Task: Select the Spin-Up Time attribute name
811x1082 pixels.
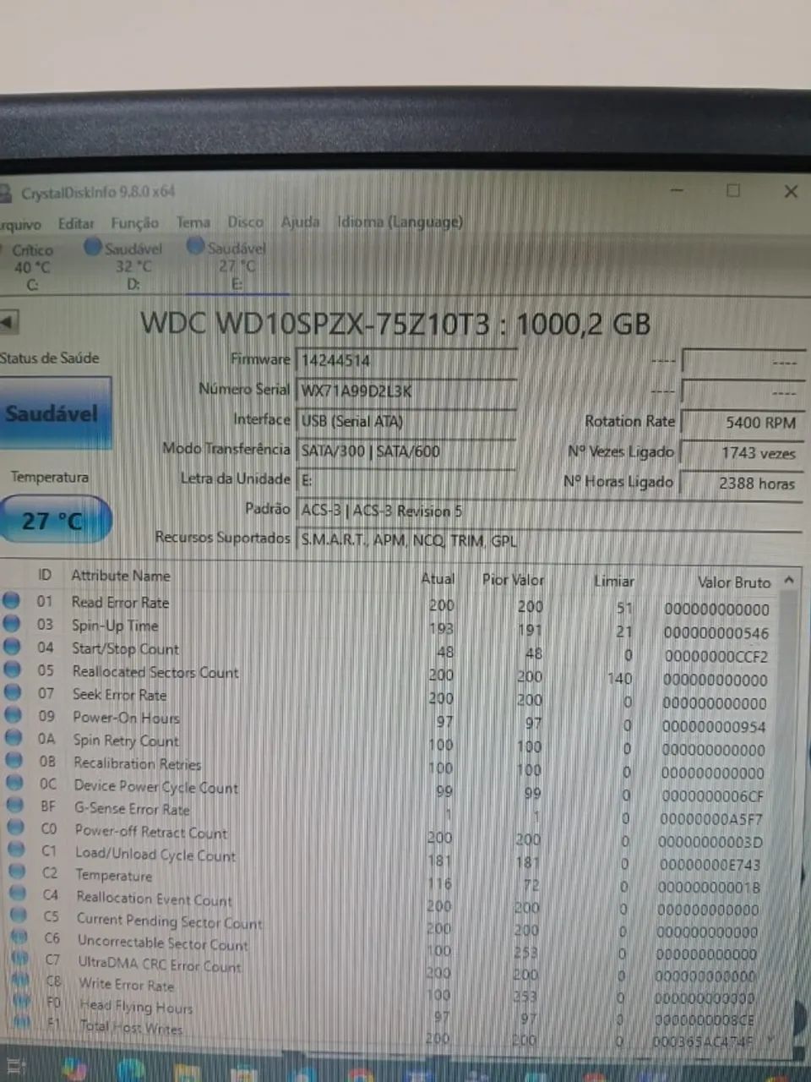Action: click(116, 626)
